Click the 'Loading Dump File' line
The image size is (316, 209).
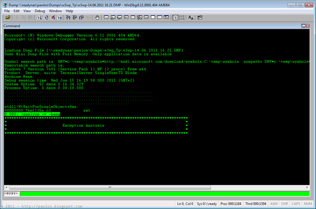(94, 50)
